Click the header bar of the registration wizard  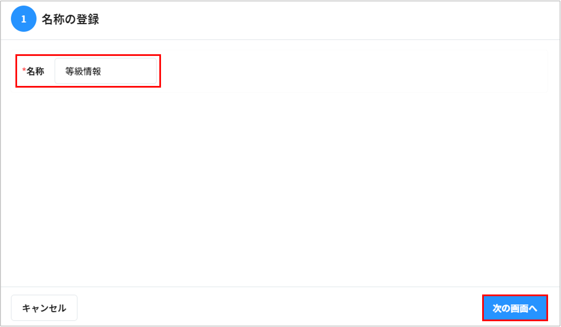(279, 19)
